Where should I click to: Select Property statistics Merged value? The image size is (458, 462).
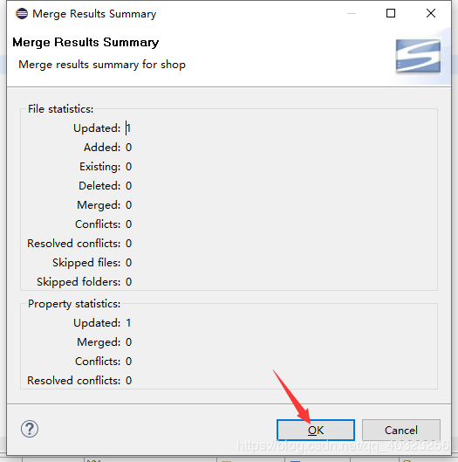(x=128, y=342)
